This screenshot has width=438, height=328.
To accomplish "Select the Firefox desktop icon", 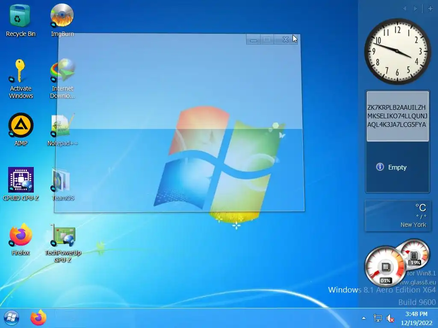I will coord(21,239).
